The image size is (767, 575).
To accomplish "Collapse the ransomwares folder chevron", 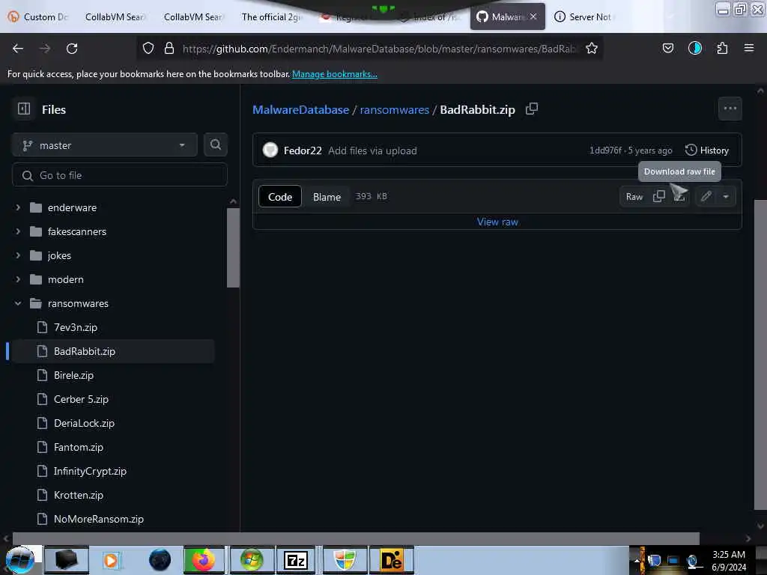I will (x=18, y=304).
